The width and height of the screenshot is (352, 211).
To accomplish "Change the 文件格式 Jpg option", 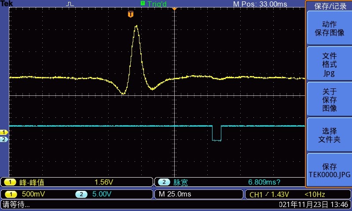I will [x=329, y=64].
